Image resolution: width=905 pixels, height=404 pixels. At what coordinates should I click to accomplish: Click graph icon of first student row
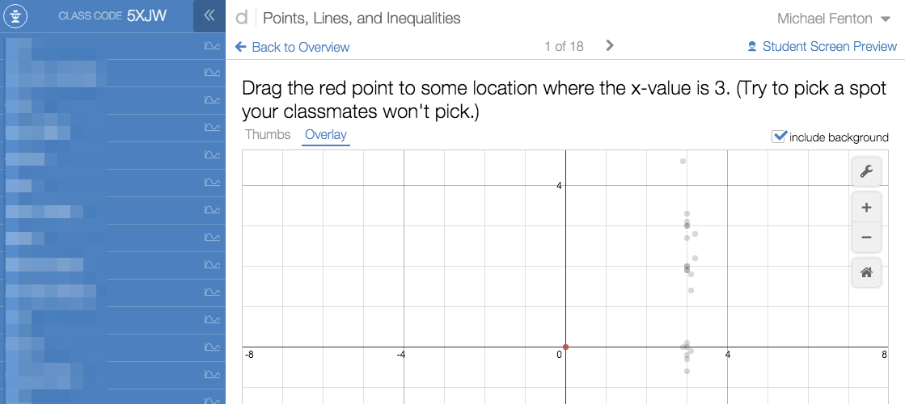click(x=212, y=46)
